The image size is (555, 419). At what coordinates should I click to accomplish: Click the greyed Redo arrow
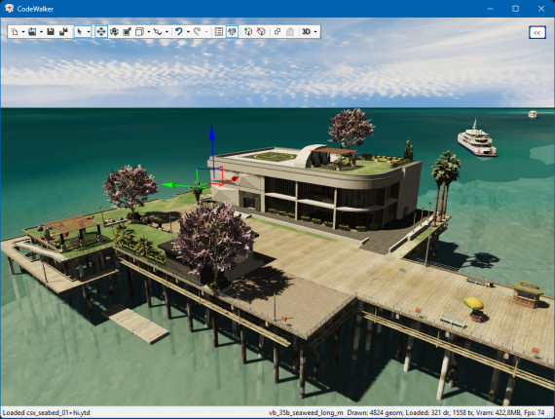pos(197,32)
